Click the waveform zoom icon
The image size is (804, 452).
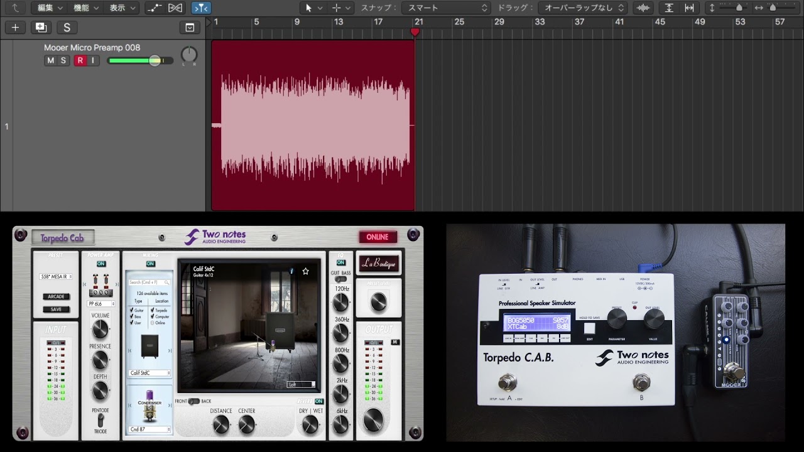[x=643, y=8]
